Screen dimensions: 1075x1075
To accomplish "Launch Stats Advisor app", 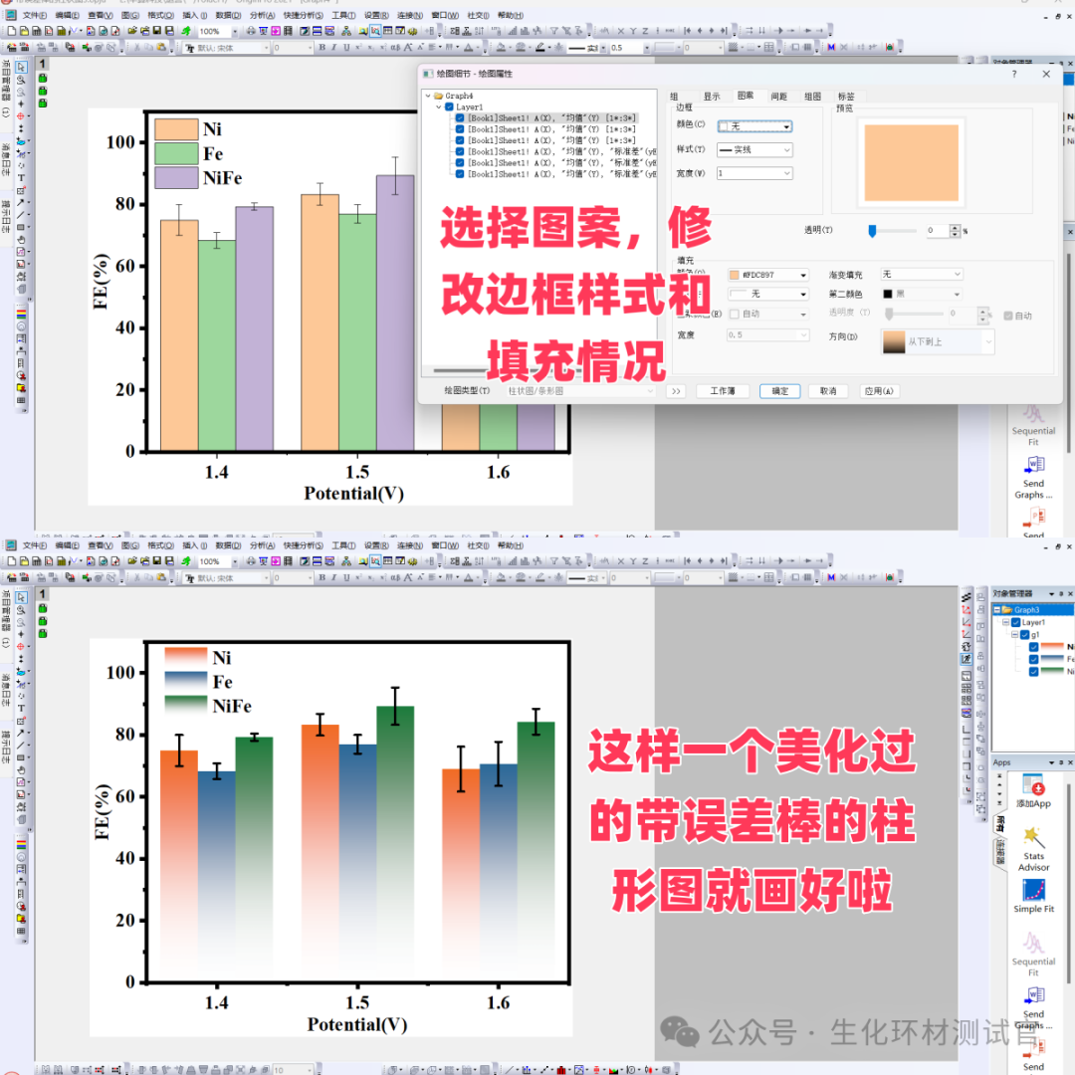I will (x=1033, y=849).
